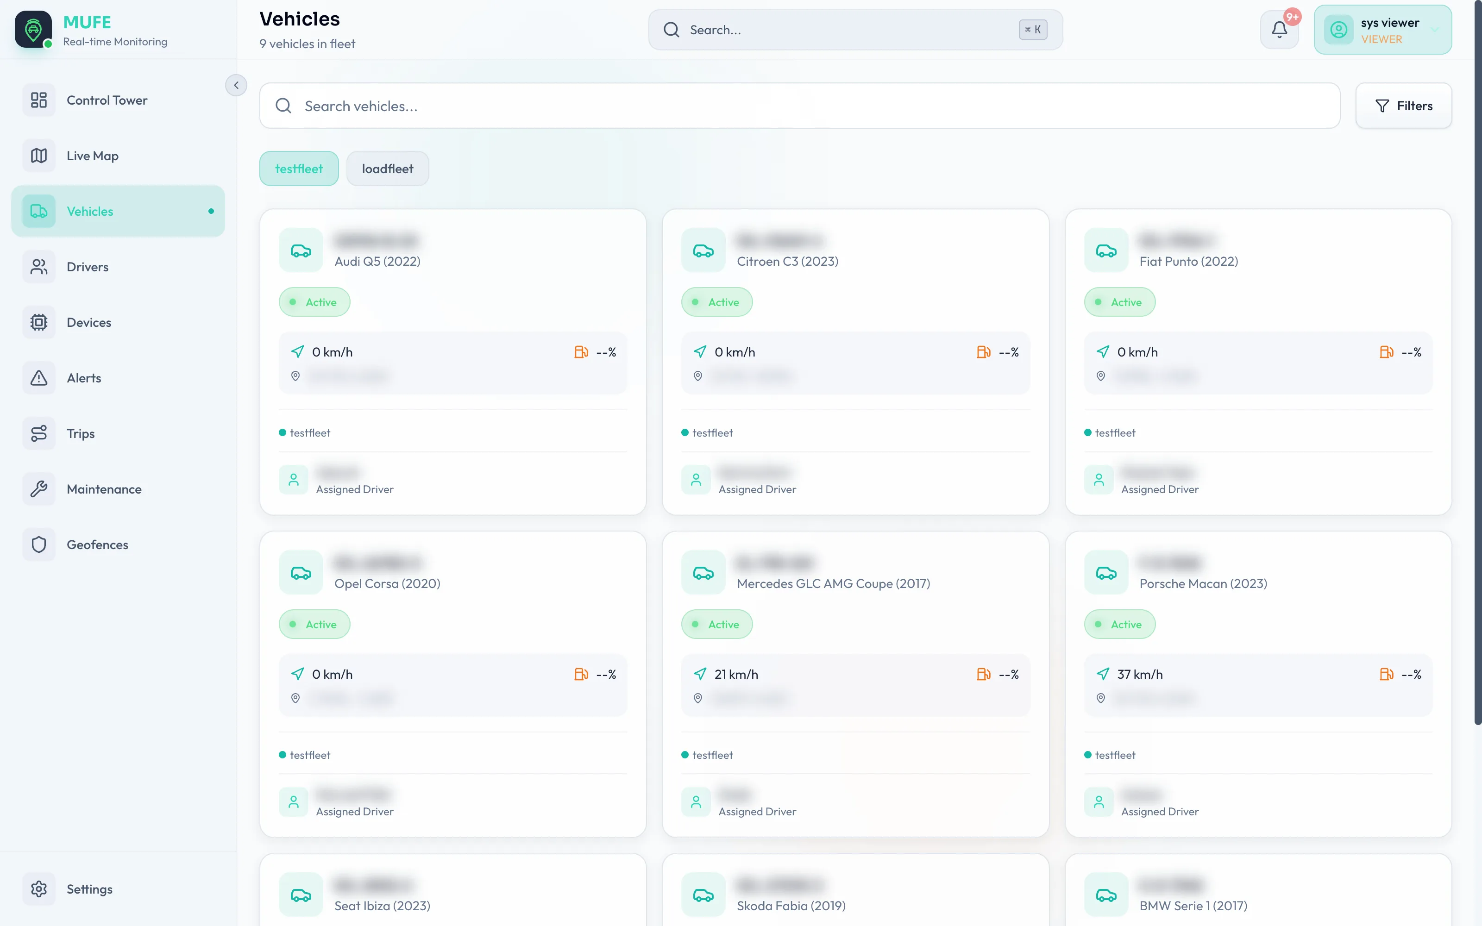
Task: Click the Mercedes GLC speed arrow icon
Action: (x=700, y=674)
